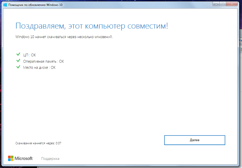Click the green checkmark next to ЦП
Image resolution: width=242 pixels, height=168 pixels.
(x=18, y=54)
